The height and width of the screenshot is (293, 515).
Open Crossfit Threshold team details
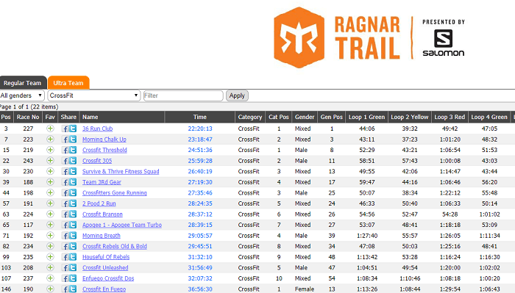click(x=104, y=150)
